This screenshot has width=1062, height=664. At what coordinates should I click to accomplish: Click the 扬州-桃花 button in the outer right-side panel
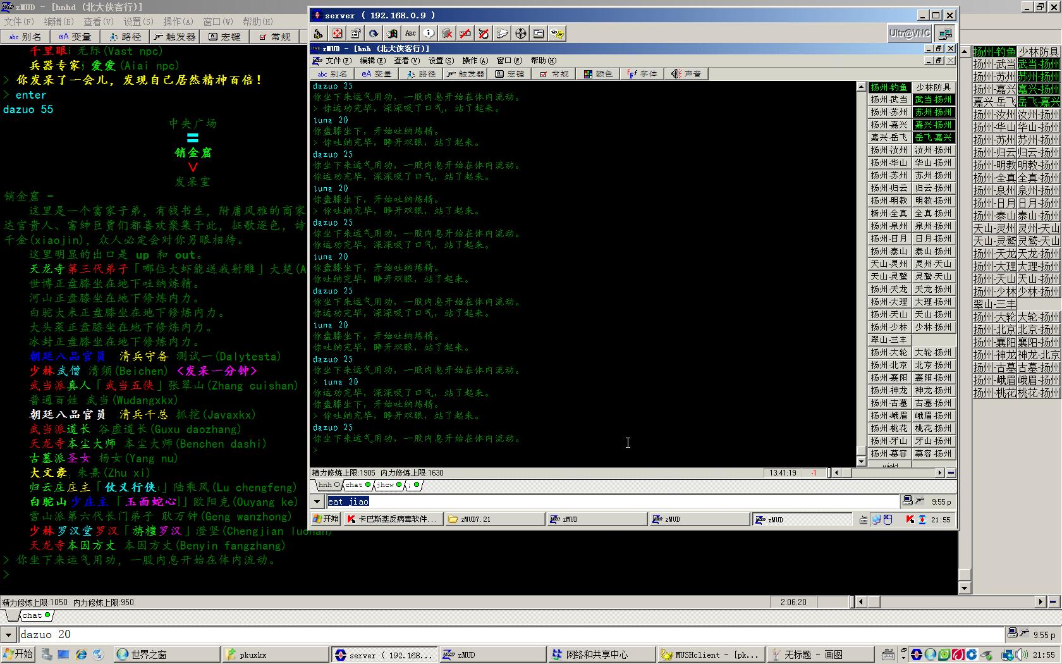[x=994, y=393]
